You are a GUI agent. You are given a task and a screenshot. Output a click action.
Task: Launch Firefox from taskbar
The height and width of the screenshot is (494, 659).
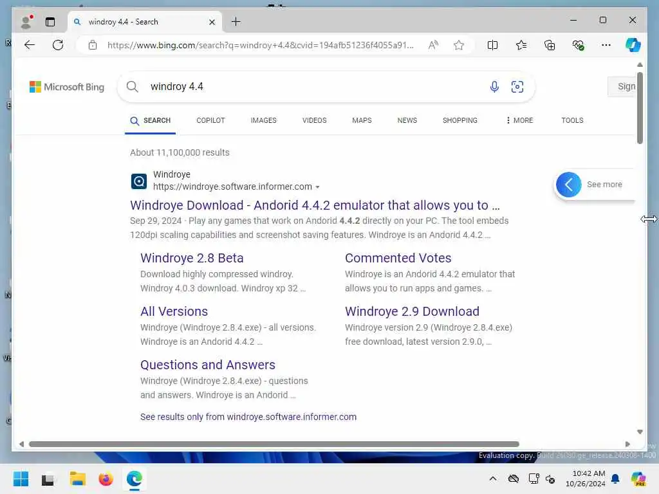[106, 479]
